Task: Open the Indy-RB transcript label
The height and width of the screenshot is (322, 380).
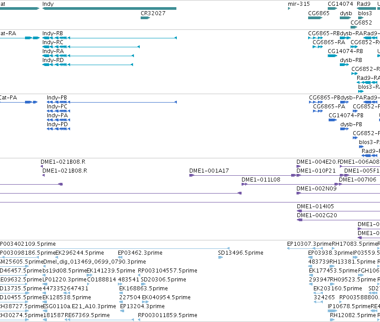Action: pyautogui.click(x=53, y=33)
